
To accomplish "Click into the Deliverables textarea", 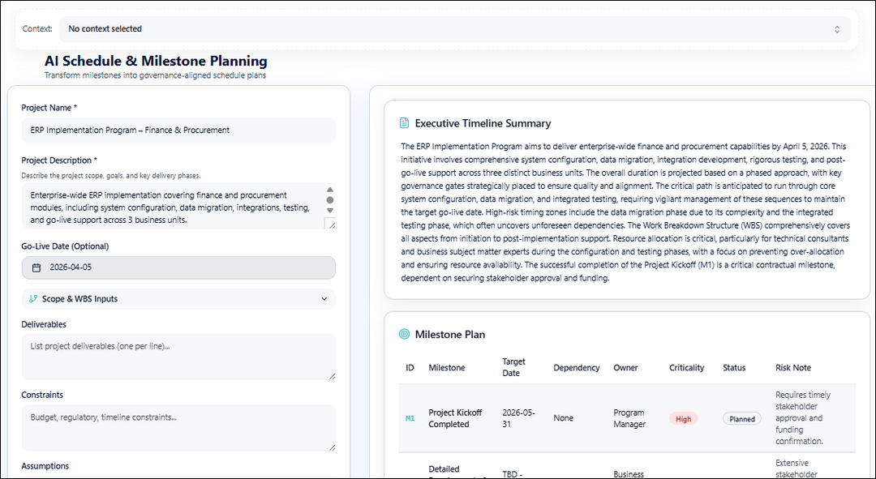I will pos(178,357).
